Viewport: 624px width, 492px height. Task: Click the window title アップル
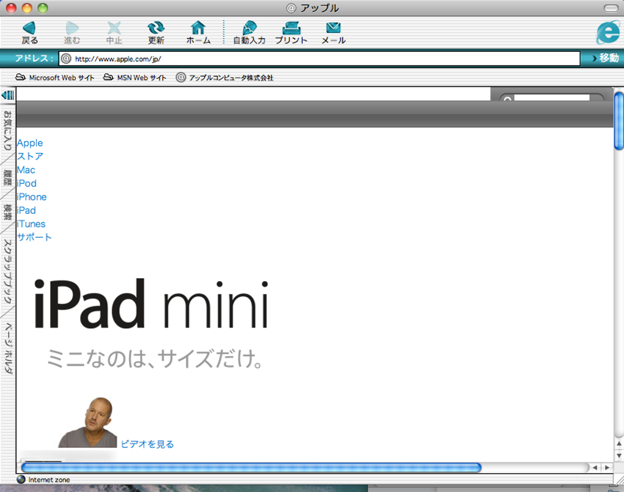click(x=319, y=8)
